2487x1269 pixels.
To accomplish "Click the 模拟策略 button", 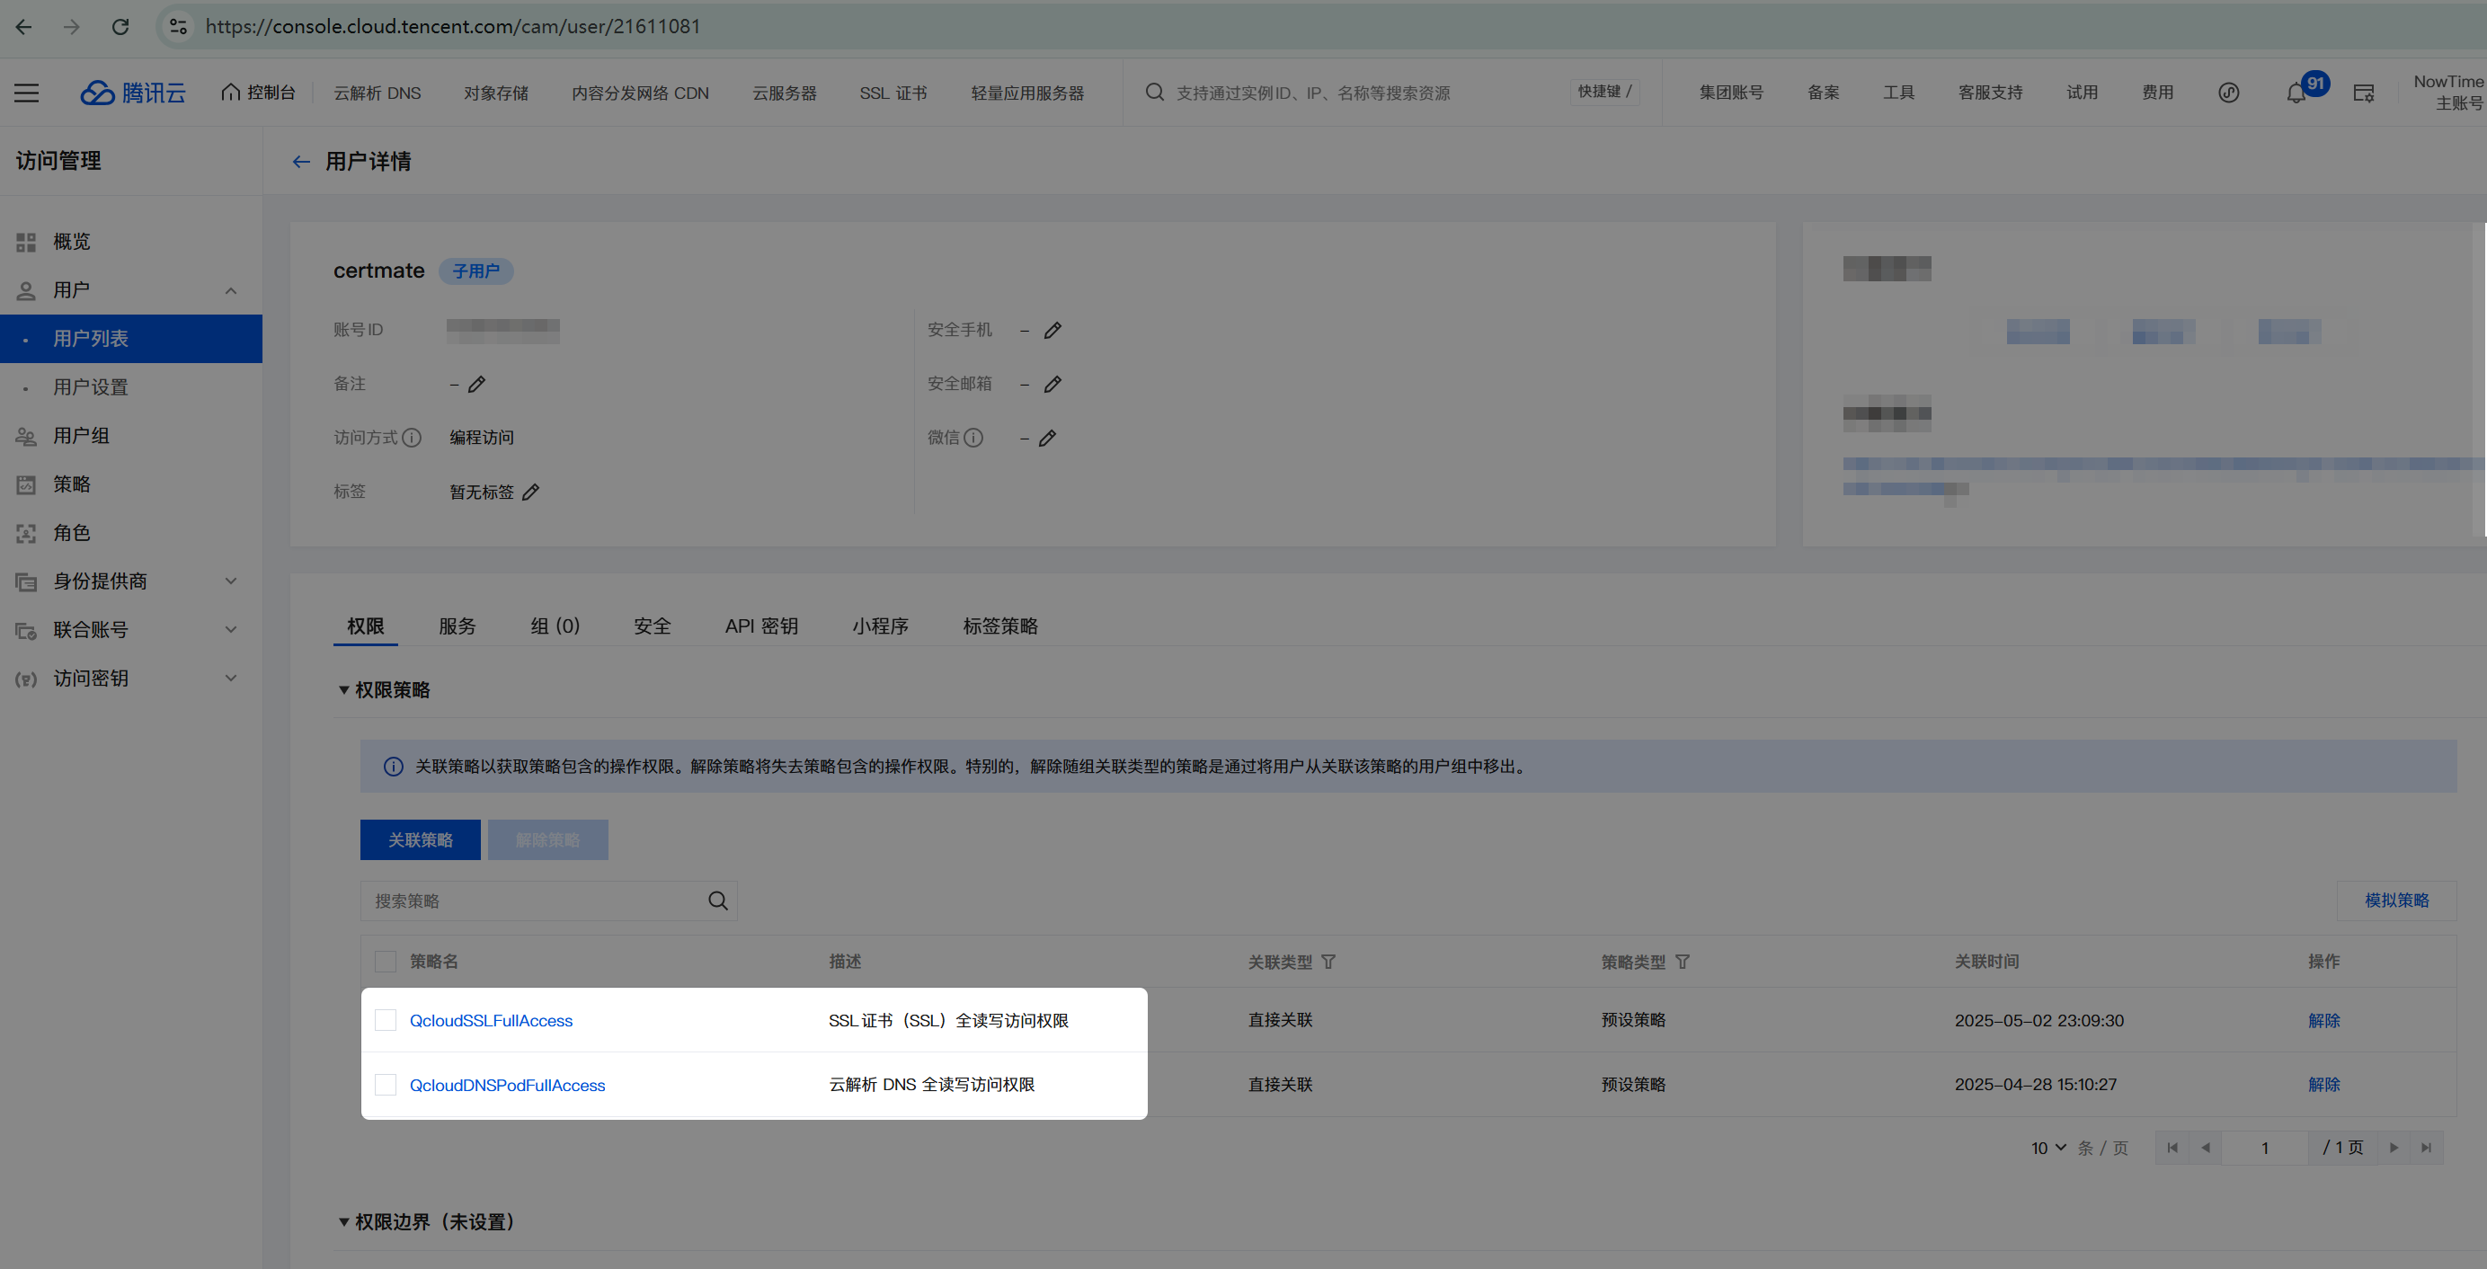I will tap(2396, 901).
